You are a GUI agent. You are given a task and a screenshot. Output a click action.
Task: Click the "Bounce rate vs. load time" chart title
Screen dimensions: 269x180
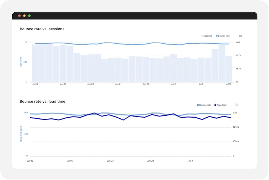(x=43, y=101)
